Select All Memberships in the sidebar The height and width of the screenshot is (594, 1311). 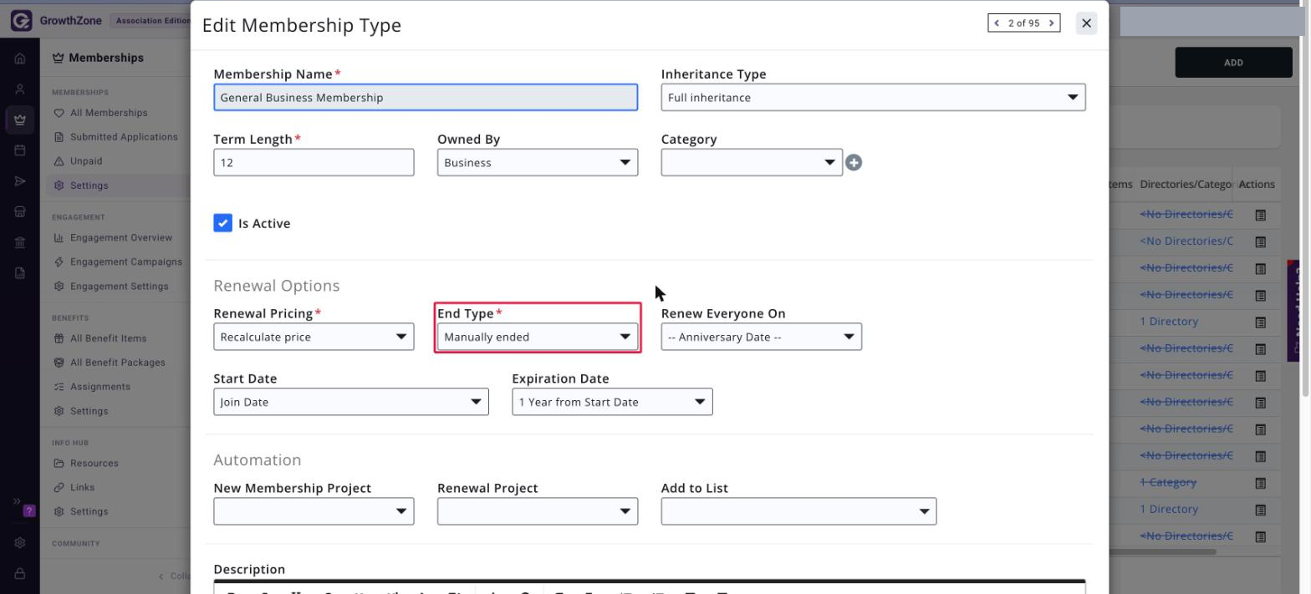[109, 113]
